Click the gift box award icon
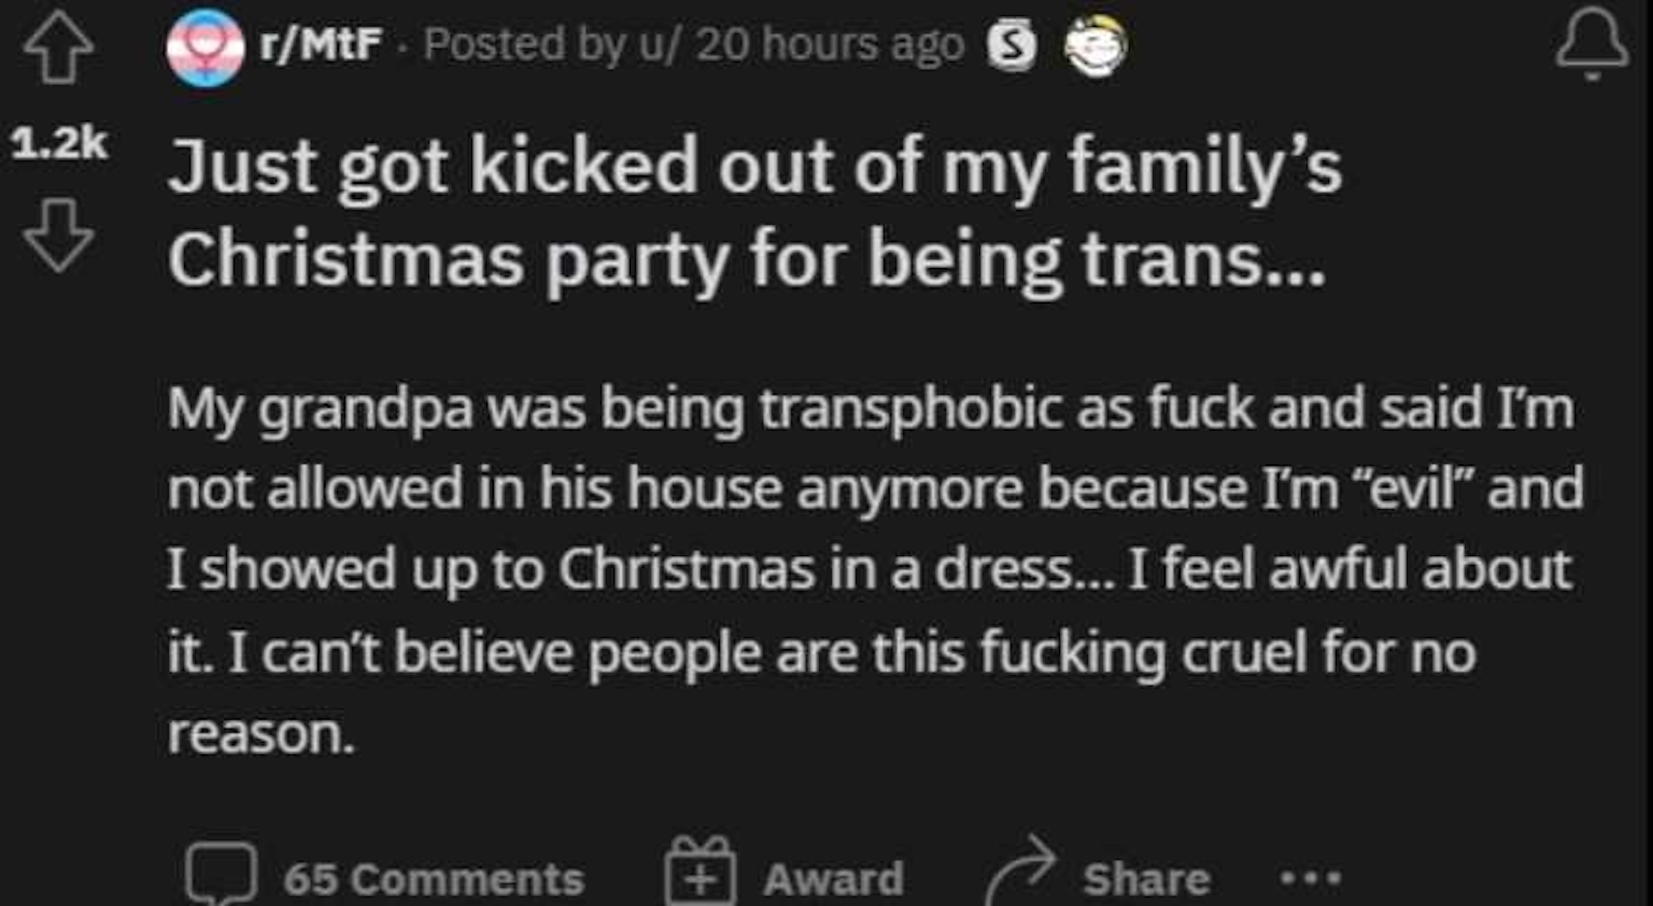This screenshot has width=1653, height=906. [700, 871]
